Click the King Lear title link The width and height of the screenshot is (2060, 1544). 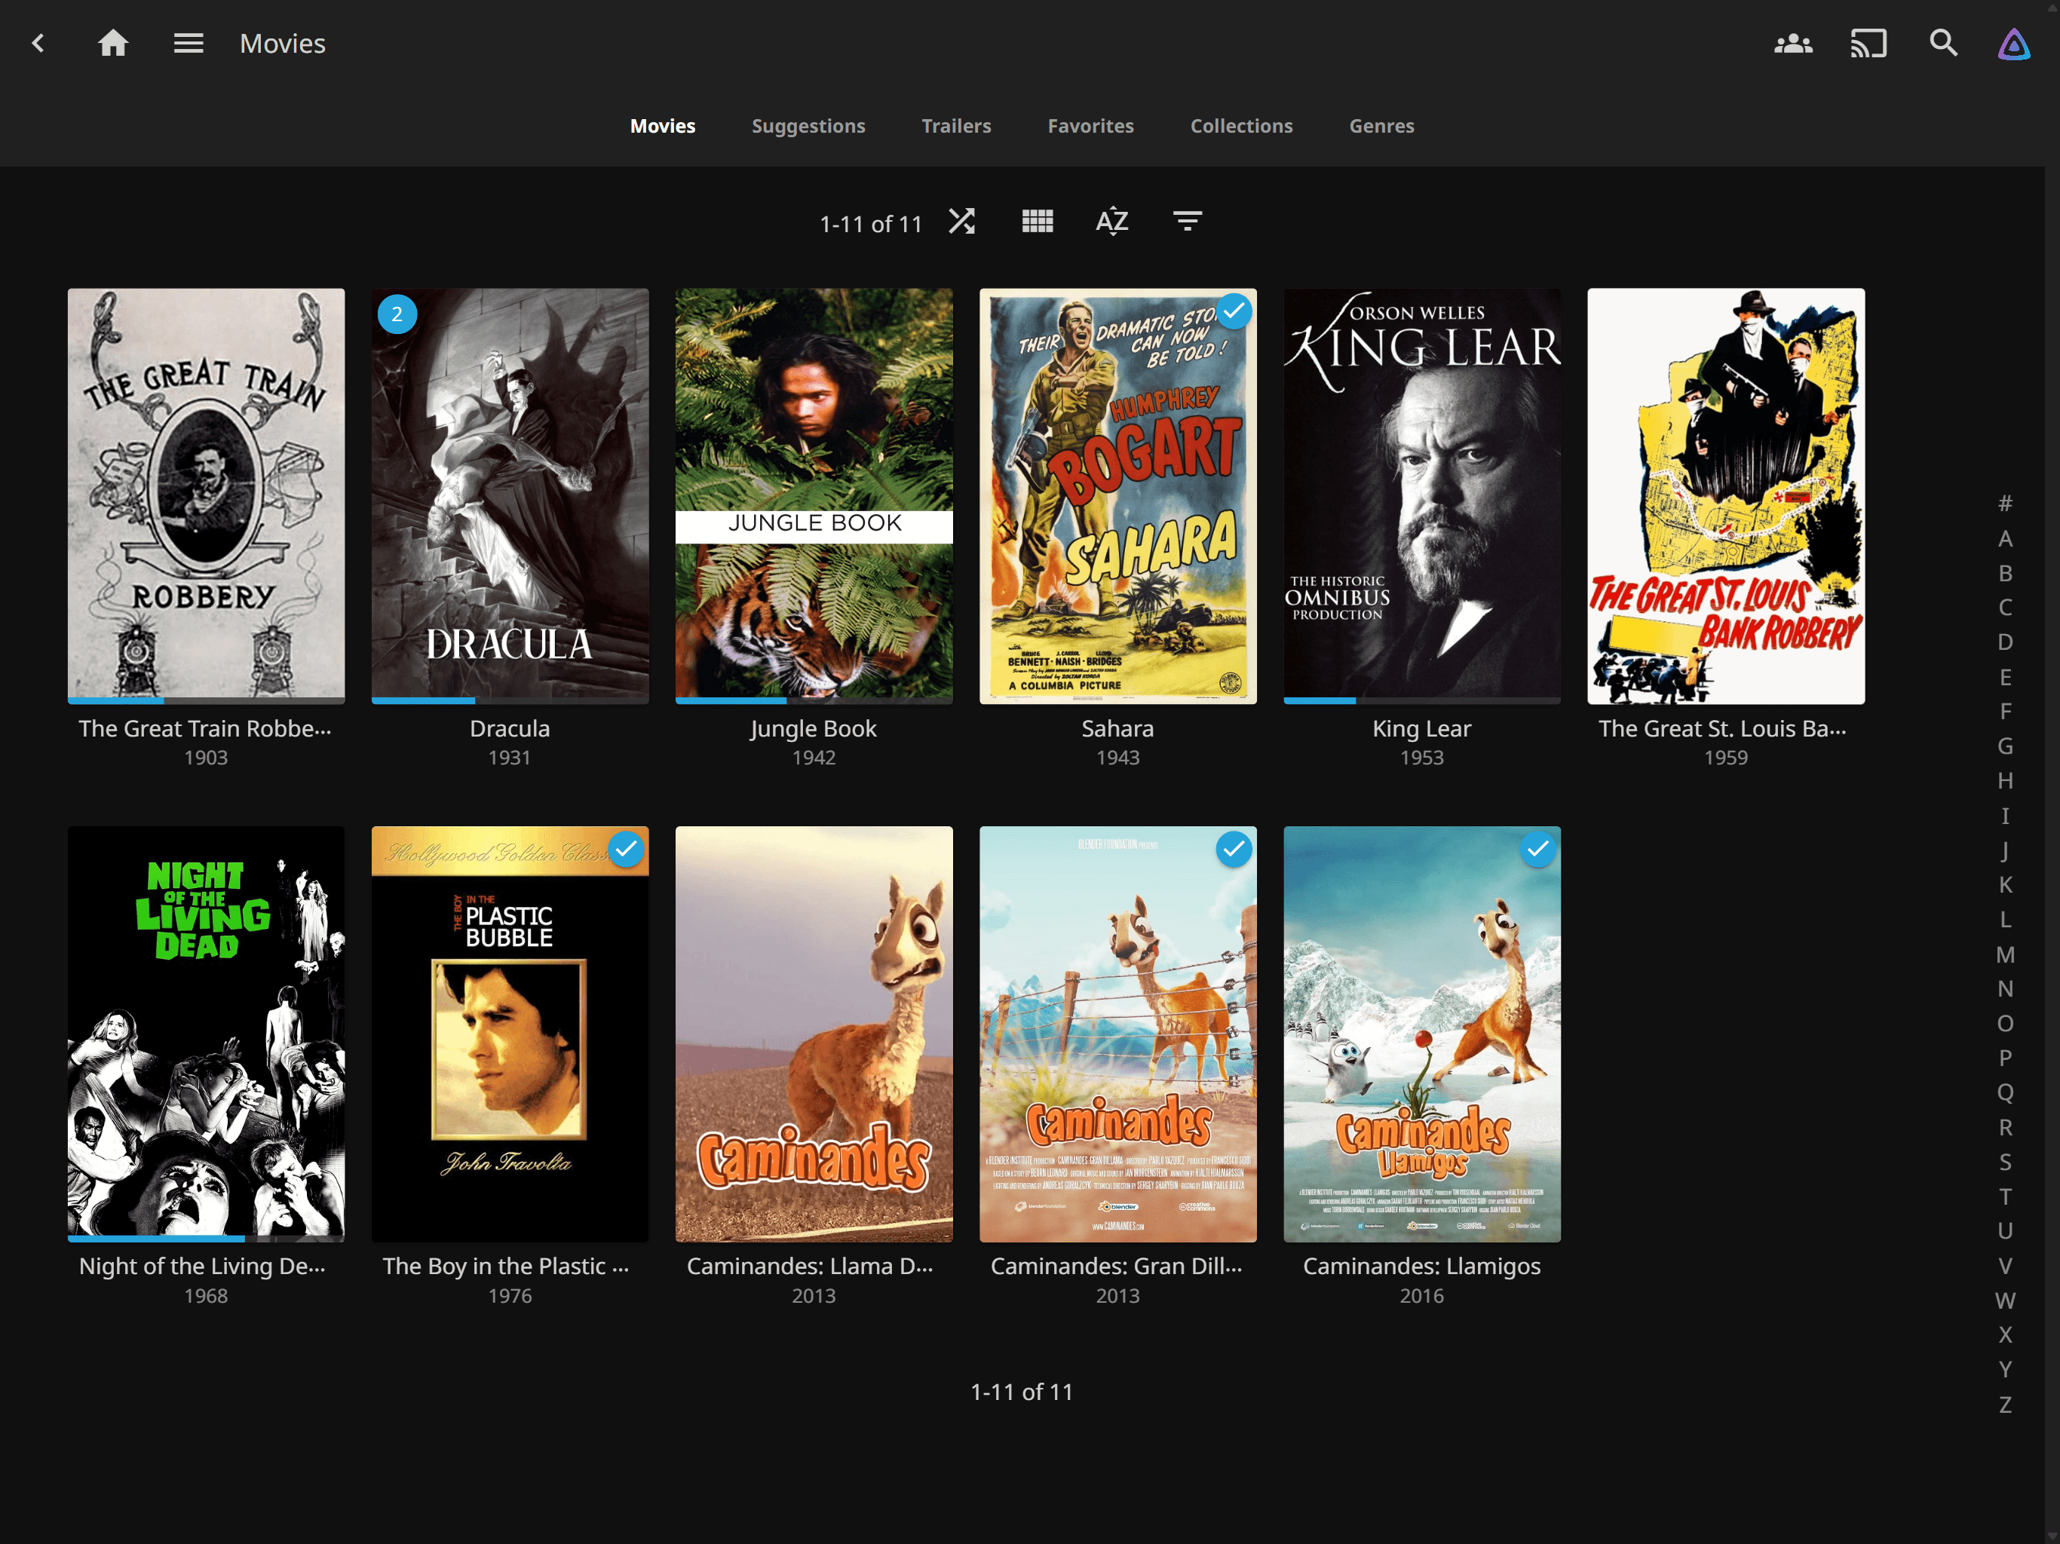(x=1422, y=728)
